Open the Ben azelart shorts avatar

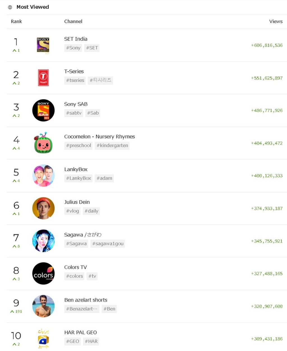pyautogui.click(x=43, y=306)
